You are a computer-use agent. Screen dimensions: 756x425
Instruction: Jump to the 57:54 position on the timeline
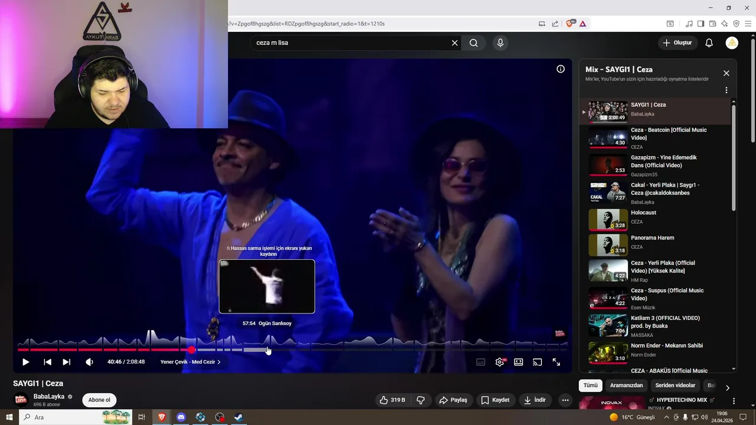click(x=267, y=350)
